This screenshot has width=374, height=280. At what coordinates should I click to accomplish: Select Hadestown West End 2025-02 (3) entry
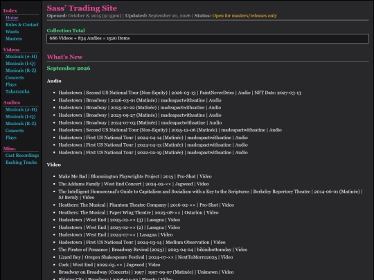pyautogui.click(x=119, y=220)
